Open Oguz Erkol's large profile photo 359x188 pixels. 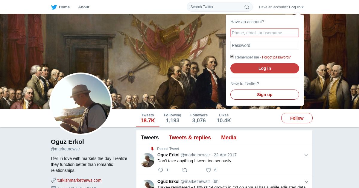(x=81, y=104)
